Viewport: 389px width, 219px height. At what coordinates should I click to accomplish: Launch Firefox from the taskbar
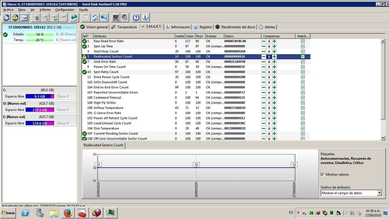(x=68, y=213)
